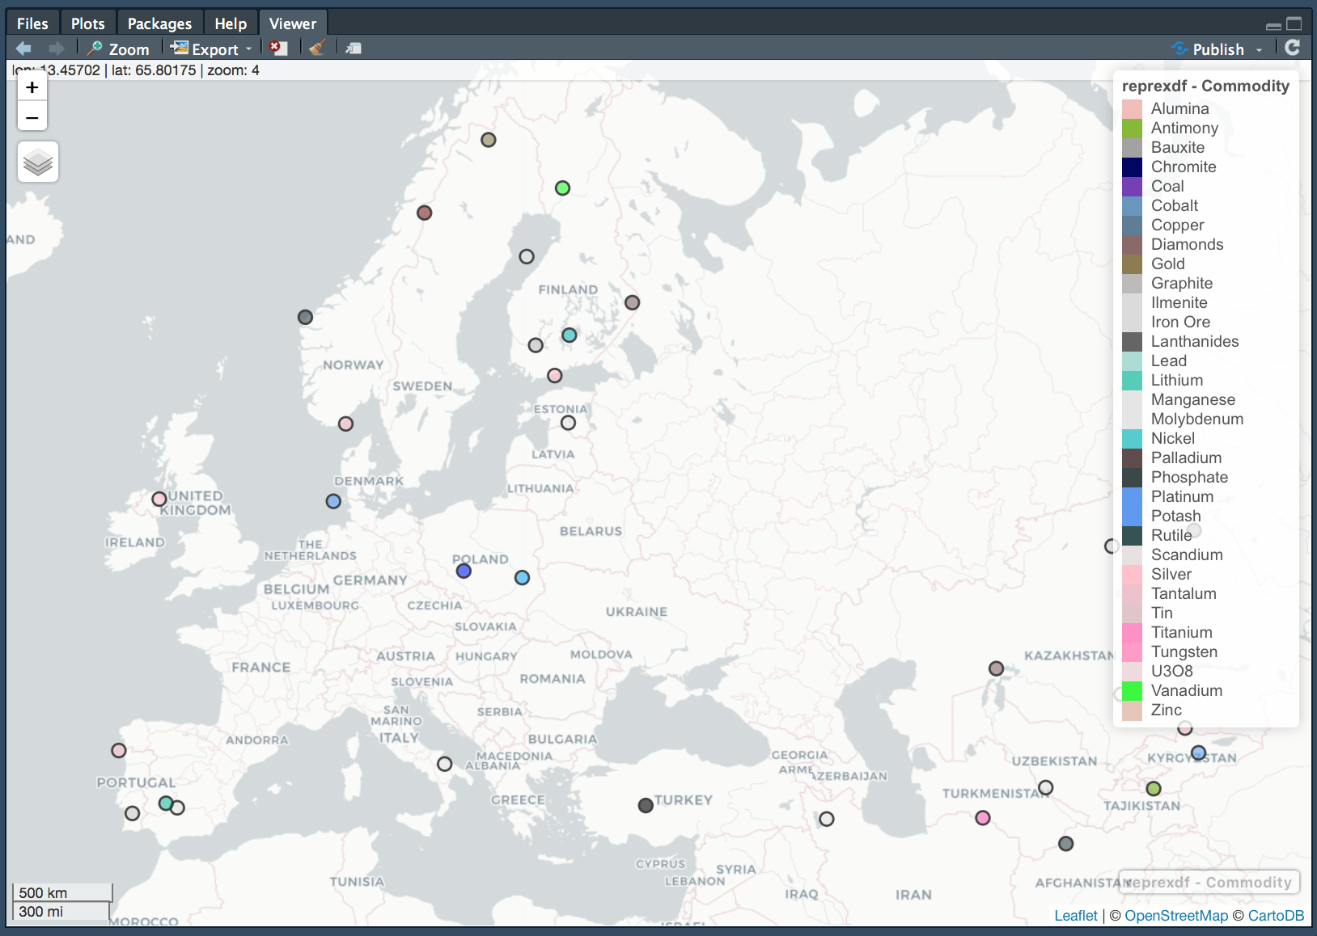Click the 'Platinum' legend entry

pyautogui.click(x=1182, y=496)
